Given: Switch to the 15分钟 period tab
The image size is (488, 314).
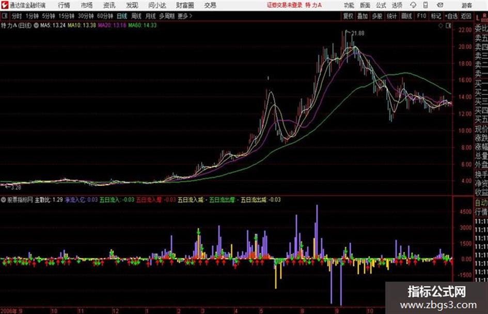Looking at the screenshot, I should tap(66, 16).
